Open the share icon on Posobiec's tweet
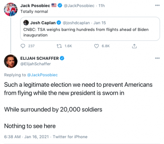 pos(134,46)
